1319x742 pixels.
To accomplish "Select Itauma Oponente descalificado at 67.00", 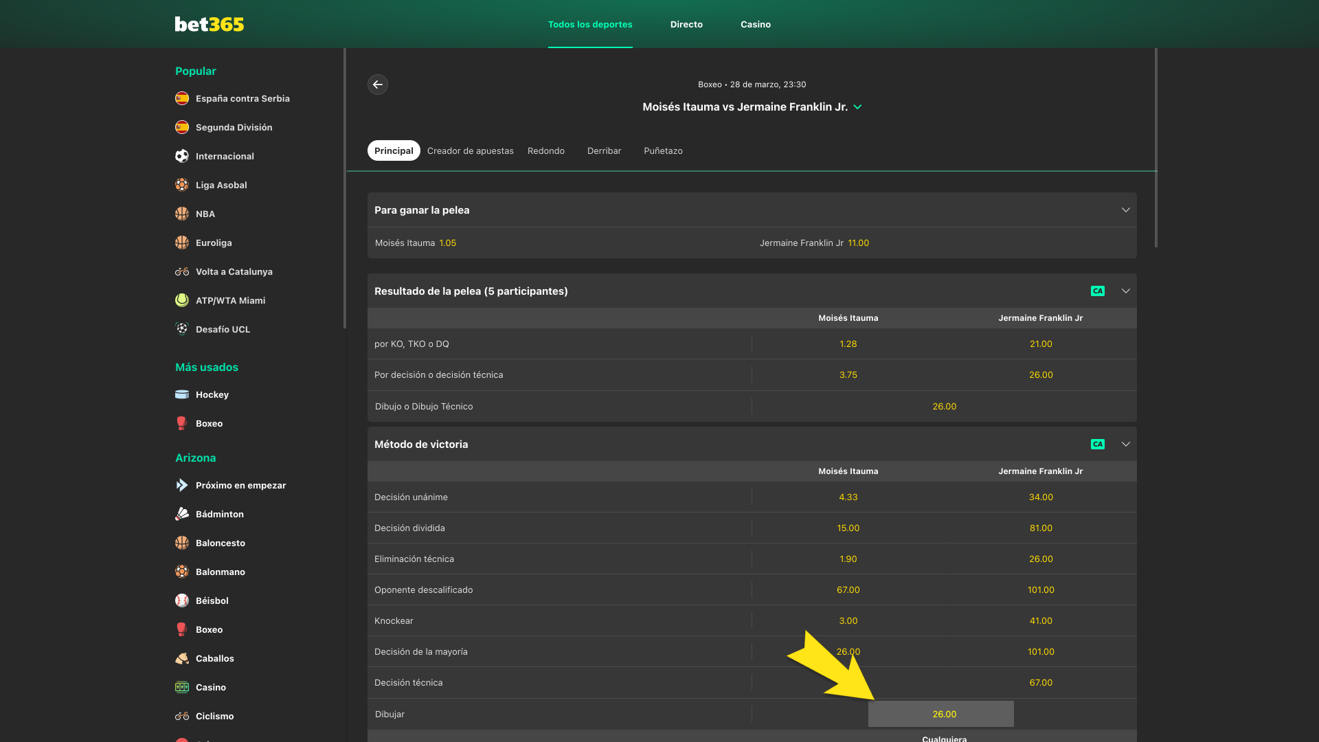I will pos(848,590).
